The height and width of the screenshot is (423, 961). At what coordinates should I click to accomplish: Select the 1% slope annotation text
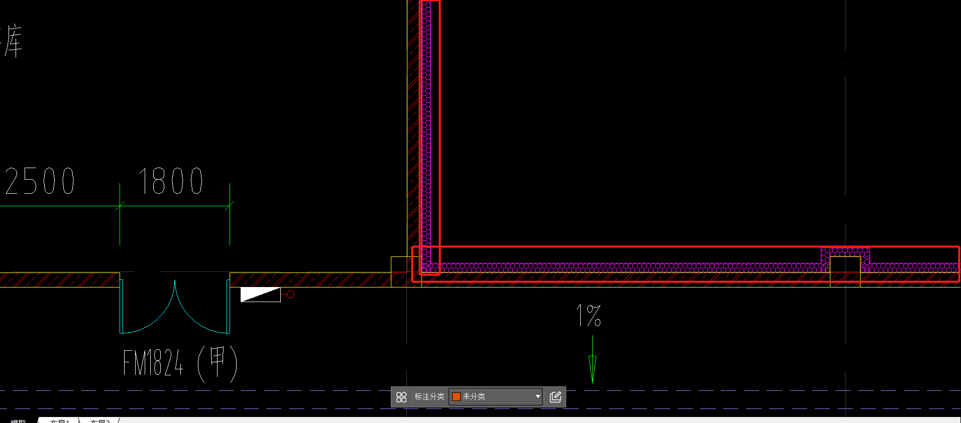[588, 316]
